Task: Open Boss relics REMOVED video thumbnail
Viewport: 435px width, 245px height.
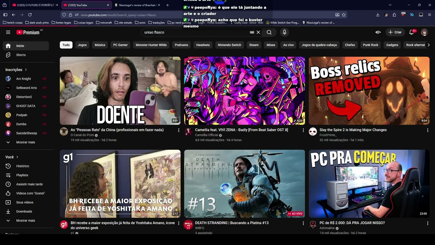Action: point(369,91)
